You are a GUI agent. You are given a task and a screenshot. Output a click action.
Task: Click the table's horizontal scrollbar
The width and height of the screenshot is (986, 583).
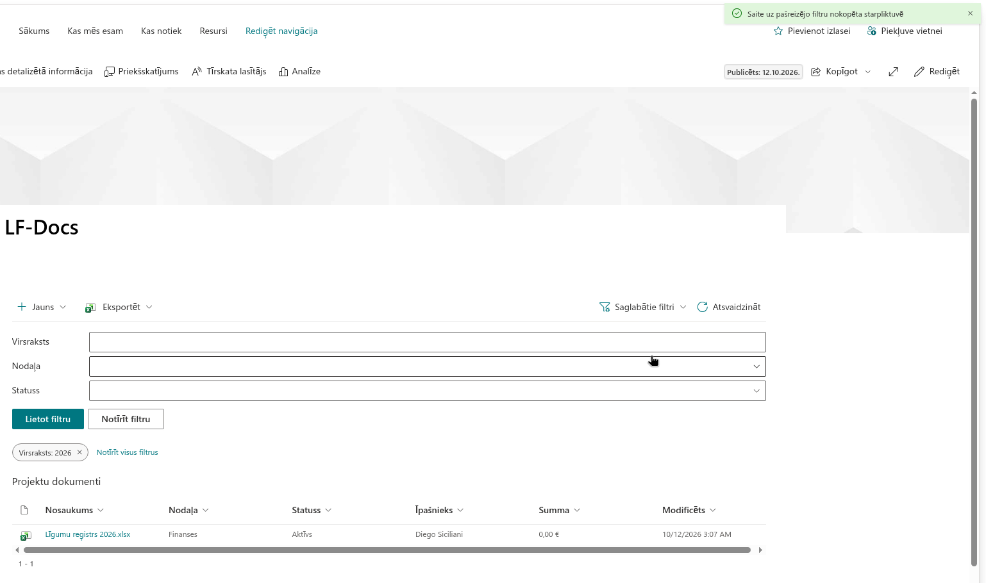coord(387,550)
